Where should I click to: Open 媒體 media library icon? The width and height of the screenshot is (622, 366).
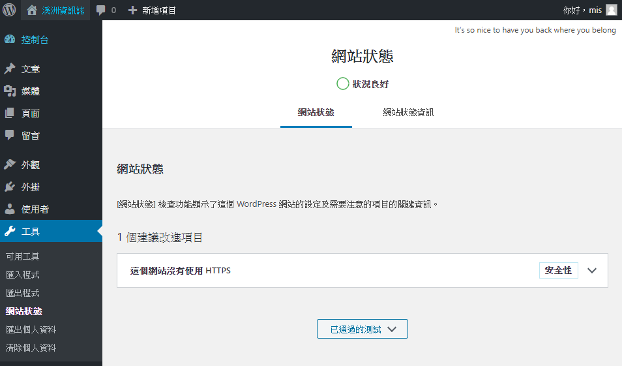pos(10,91)
